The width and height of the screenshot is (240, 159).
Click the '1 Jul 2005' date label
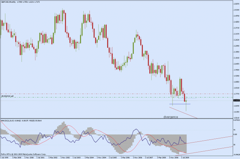(x=113, y=157)
